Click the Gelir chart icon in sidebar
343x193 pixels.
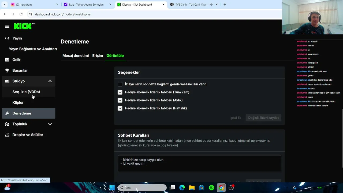(7, 60)
